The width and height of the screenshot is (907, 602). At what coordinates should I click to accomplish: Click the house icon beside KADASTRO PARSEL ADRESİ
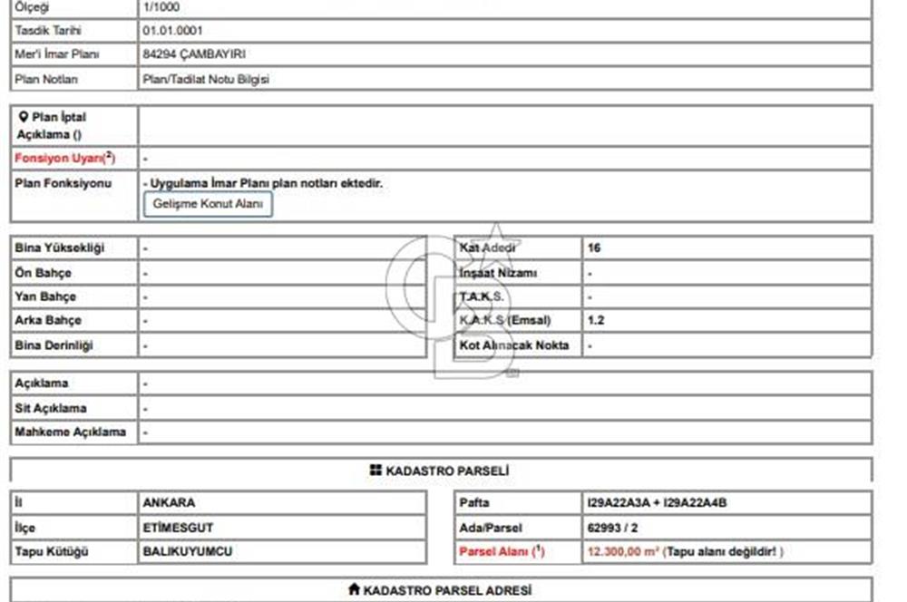354,590
